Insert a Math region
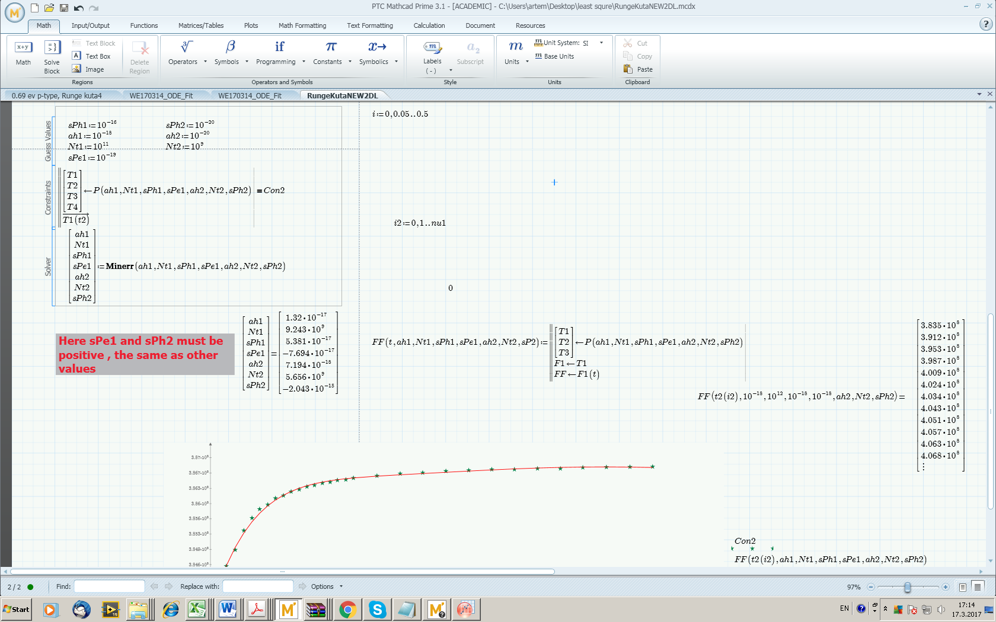Image resolution: width=996 pixels, height=622 pixels. (23, 53)
